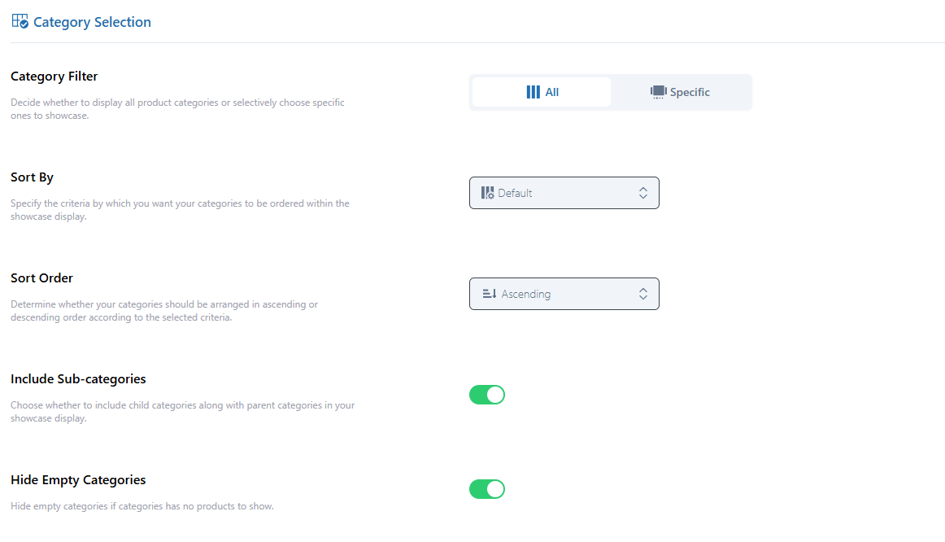Viewport: 945px width, 542px height.
Task: Open the Sort By Default dropdown
Action: 564,193
